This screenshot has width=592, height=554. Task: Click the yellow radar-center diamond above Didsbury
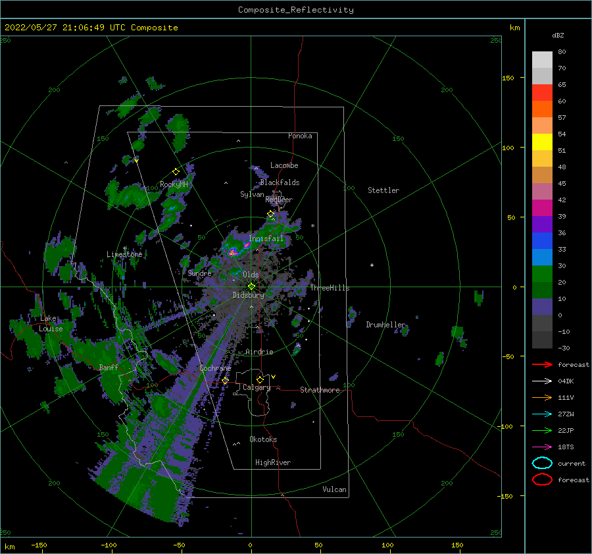tap(251, 287)
